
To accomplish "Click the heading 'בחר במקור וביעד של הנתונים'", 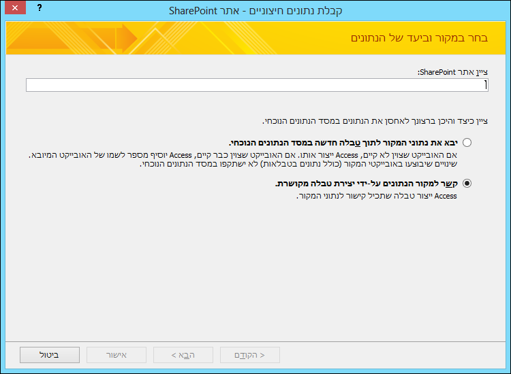I will click(419, 38).
